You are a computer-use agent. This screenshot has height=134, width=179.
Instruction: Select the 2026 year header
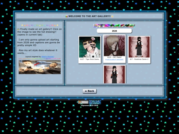(x=114, y=31)
